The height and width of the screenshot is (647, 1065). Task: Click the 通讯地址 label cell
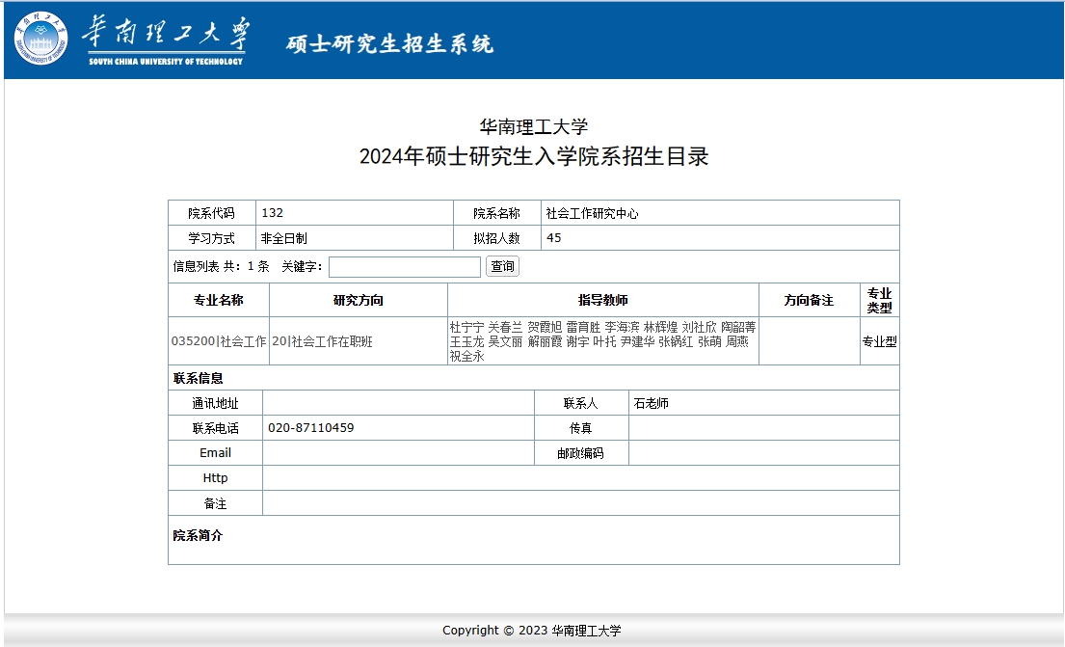[215, 403]
